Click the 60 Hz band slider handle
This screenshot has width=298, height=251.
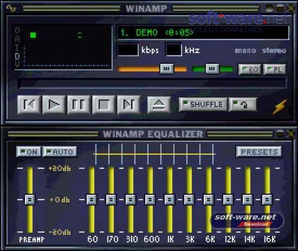[x=91, y=199]
